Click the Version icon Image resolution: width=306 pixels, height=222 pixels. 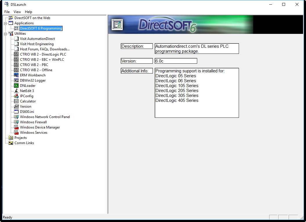pyautogui.click(x=17, y=107)
